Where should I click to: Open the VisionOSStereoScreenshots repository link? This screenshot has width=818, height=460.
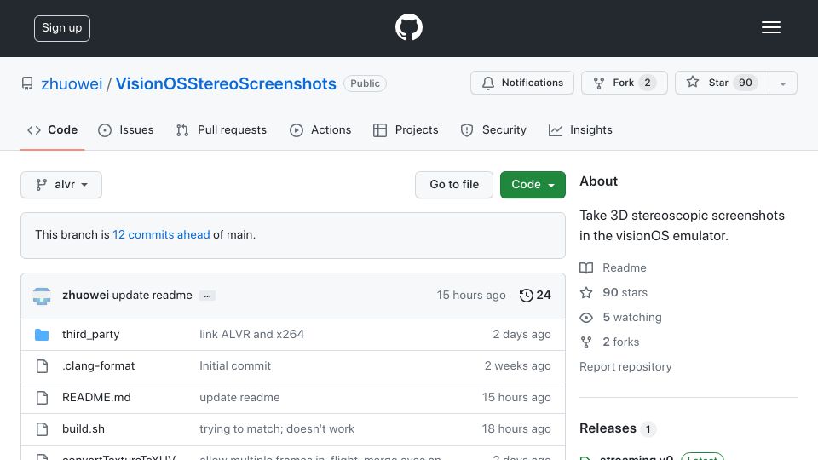click(226, 84)
